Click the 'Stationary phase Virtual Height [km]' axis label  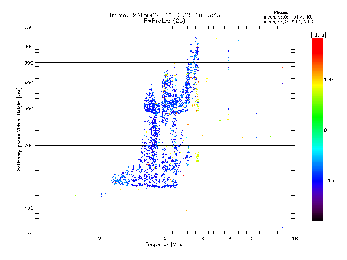click(x=19, y=130)
